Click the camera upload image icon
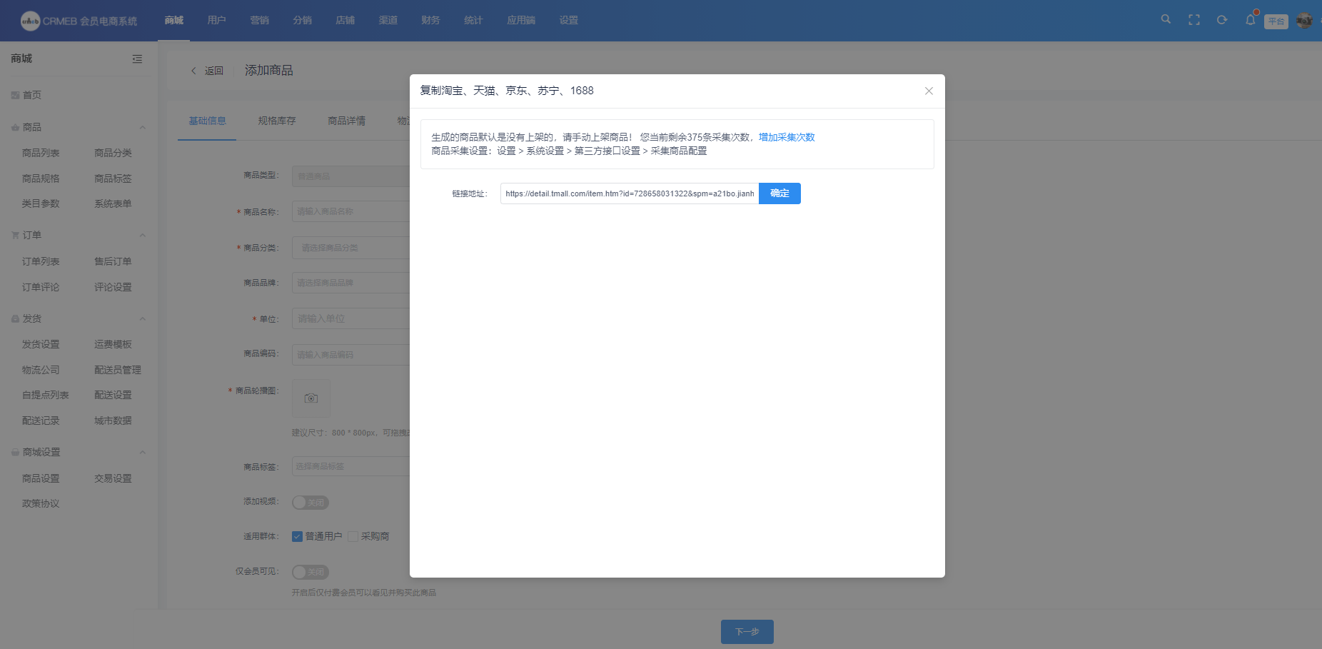The image size is (1322, 649). click(311, 398)
